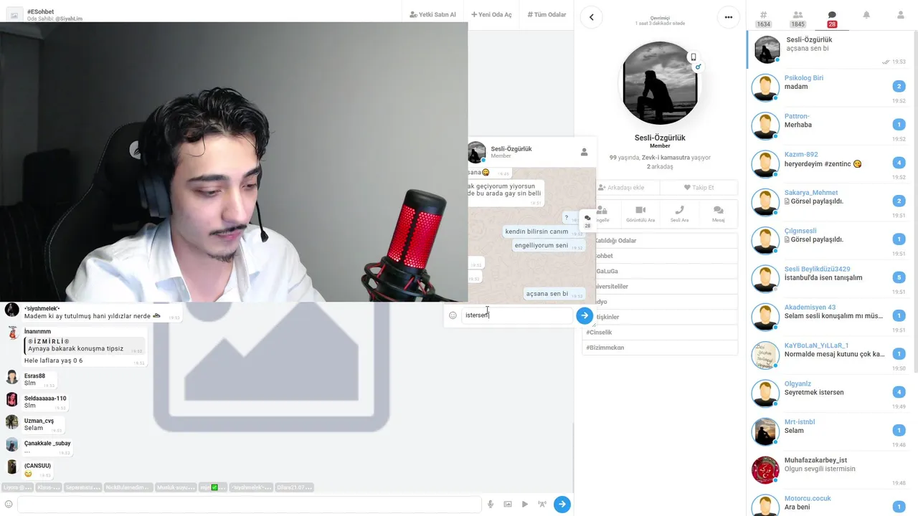The image size is (918, 516).
Task: Open emoji picker in private chat
Action: [x=453, y=315]
